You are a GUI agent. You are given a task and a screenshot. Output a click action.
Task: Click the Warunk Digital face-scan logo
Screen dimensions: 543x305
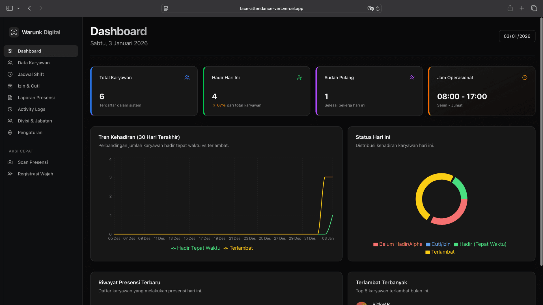pos(14,32)
